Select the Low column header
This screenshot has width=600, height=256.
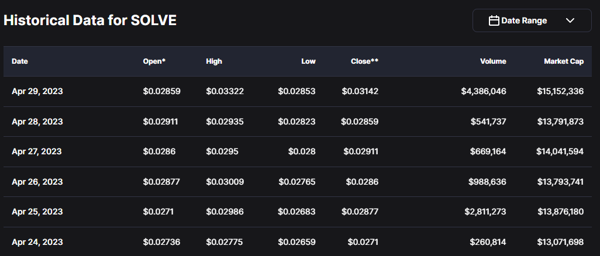pyautogui.click(x=308, y=61)
